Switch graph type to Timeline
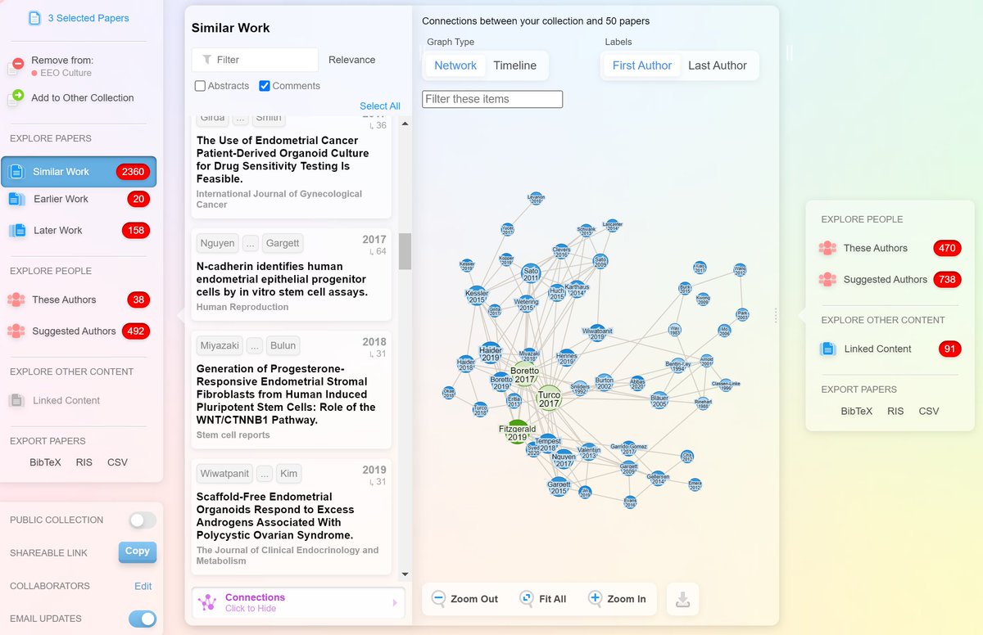The image size is (983, 635). tap(514, 65)
